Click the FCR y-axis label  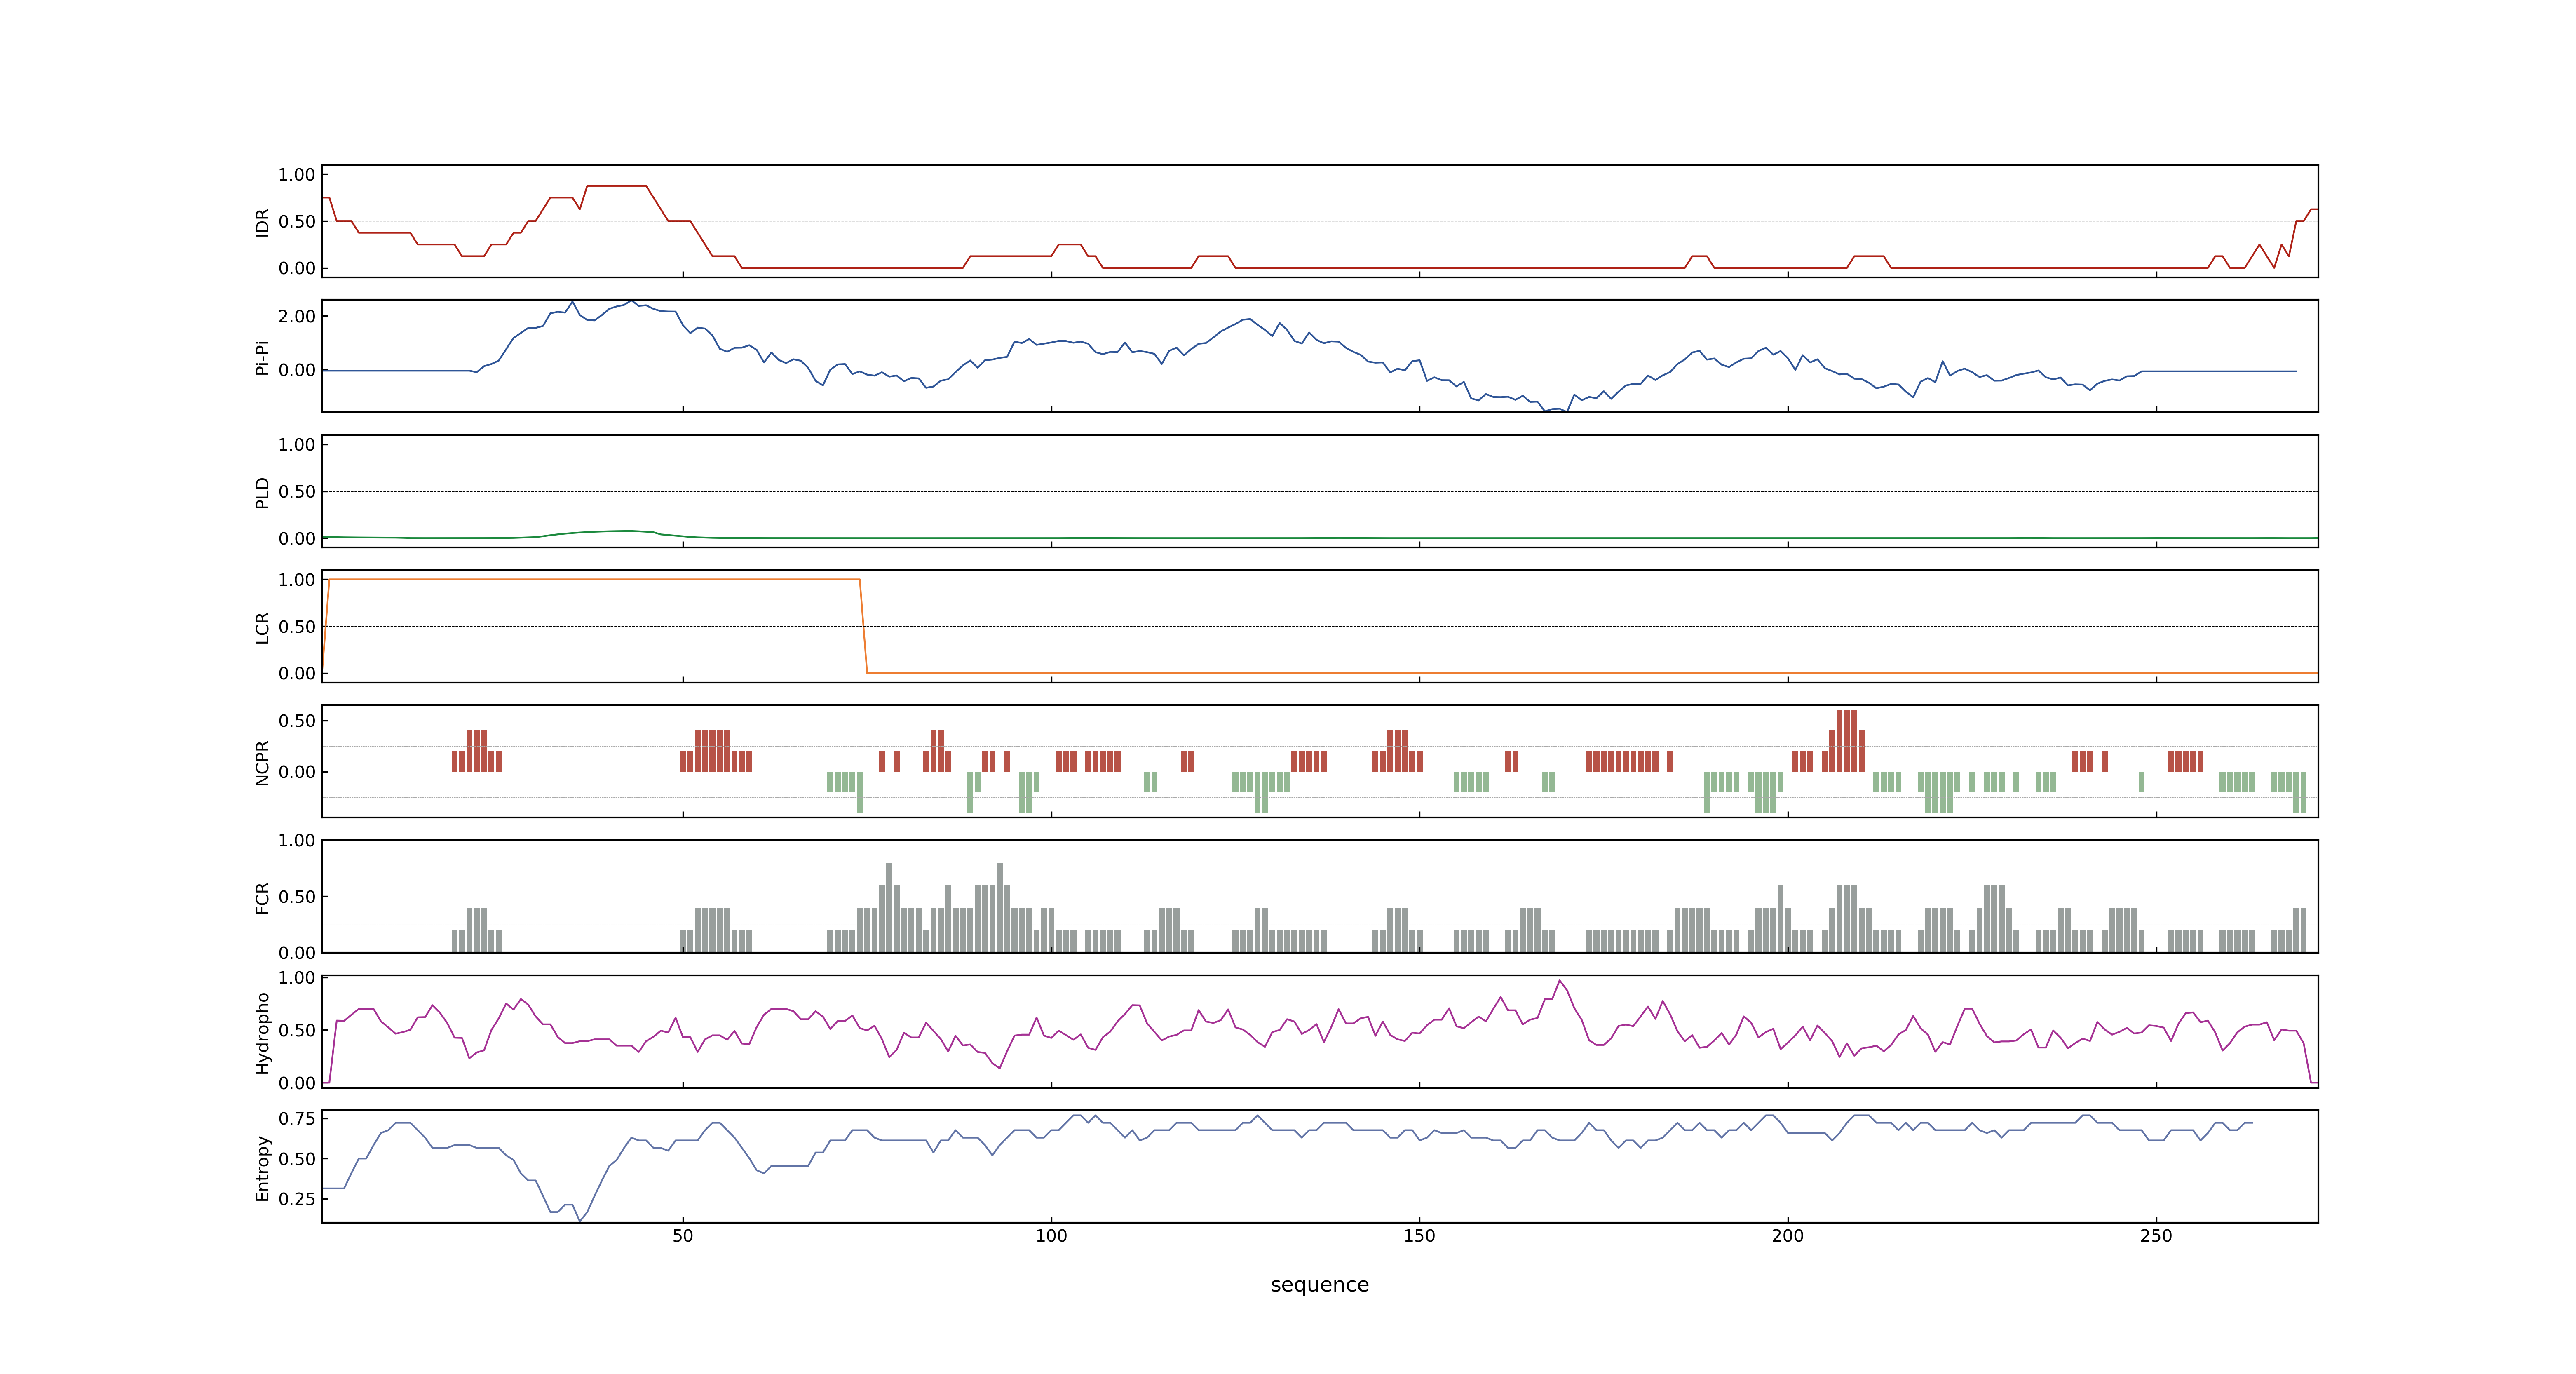(262, 898)
